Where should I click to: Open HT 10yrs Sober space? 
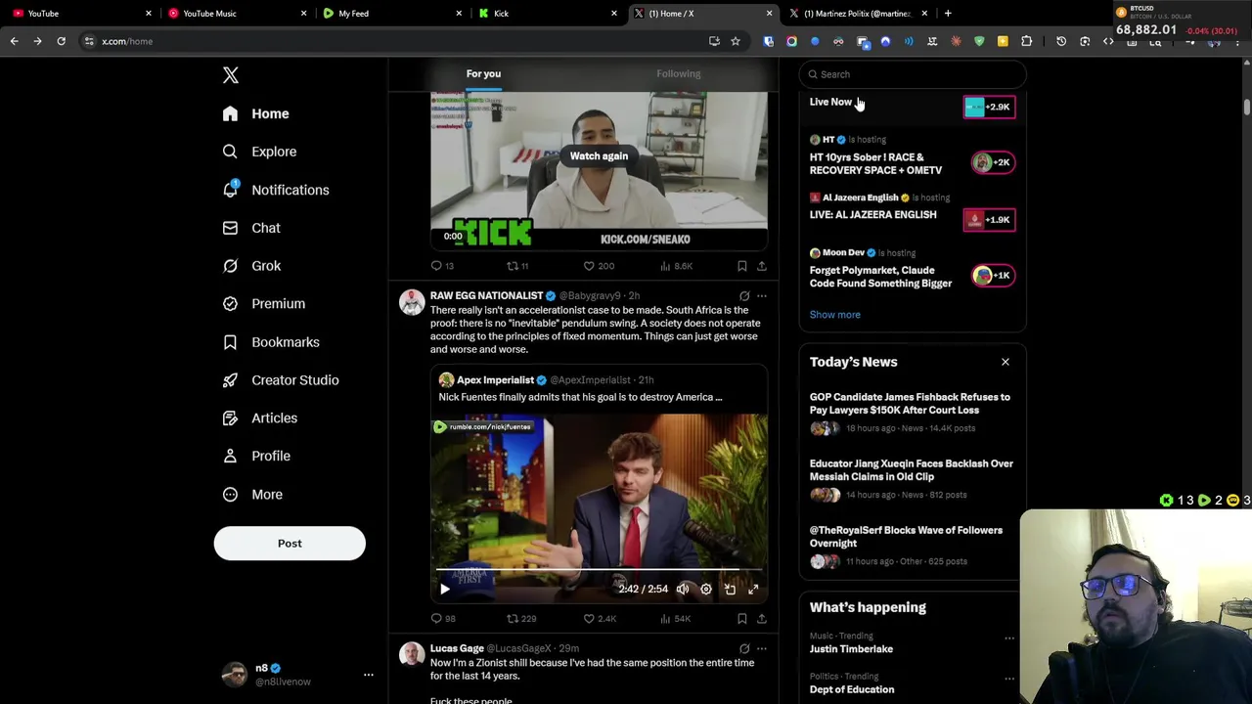click(912, 157)
